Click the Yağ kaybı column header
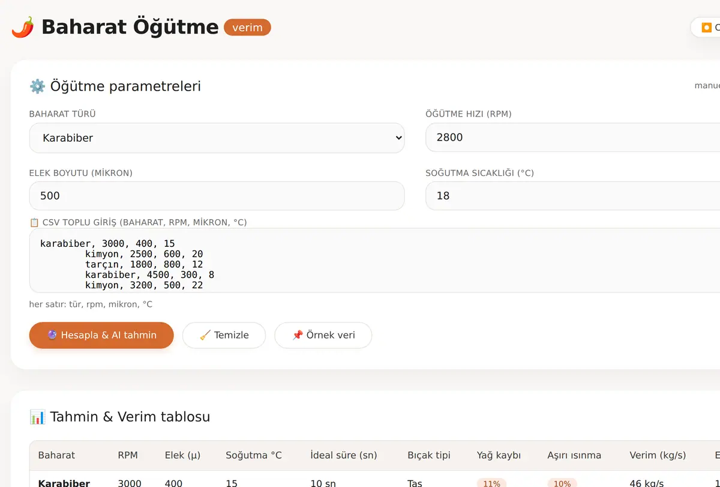The height and width of the screenshot is (487, 720). [x=499, y=455]
